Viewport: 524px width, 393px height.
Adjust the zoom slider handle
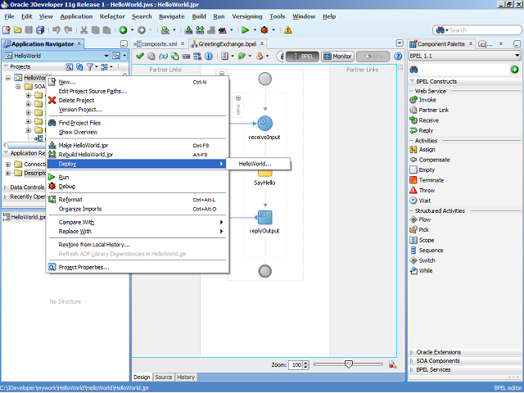pyautogui.click(x=348, y=364)
